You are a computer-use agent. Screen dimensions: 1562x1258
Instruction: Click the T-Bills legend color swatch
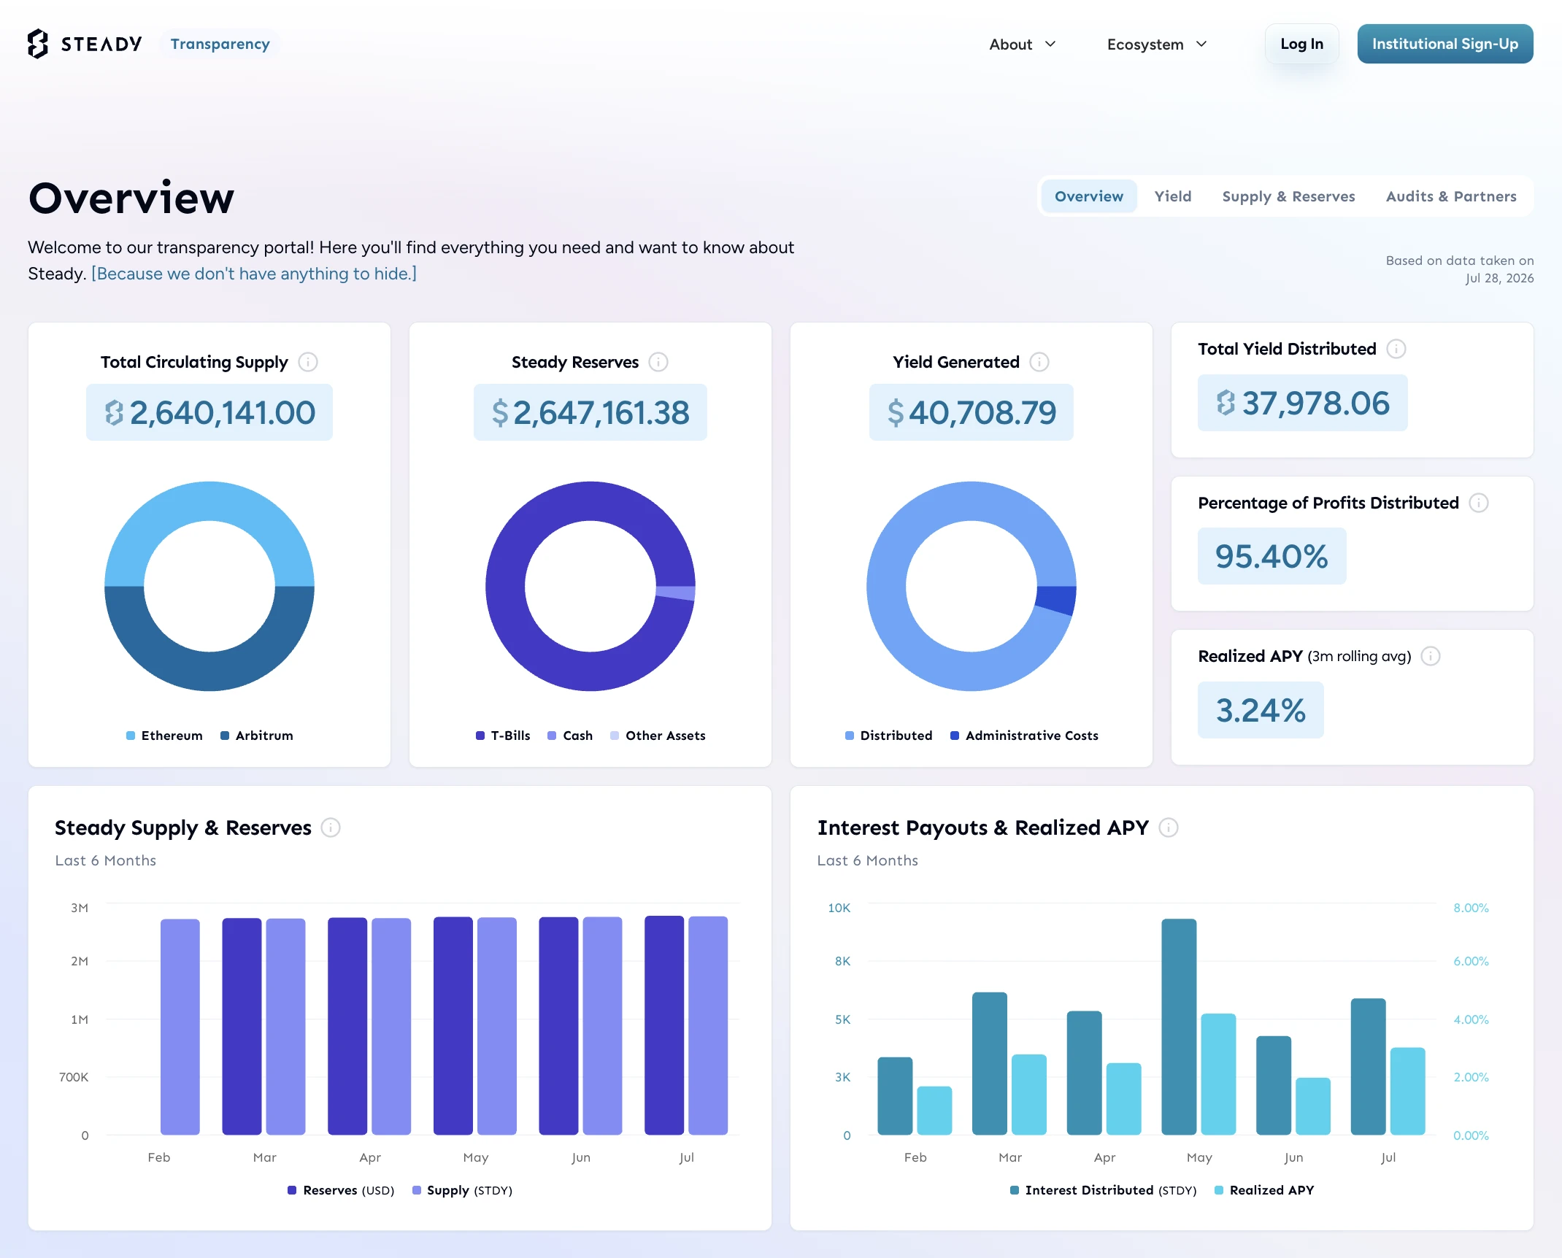tap(480, 736)
